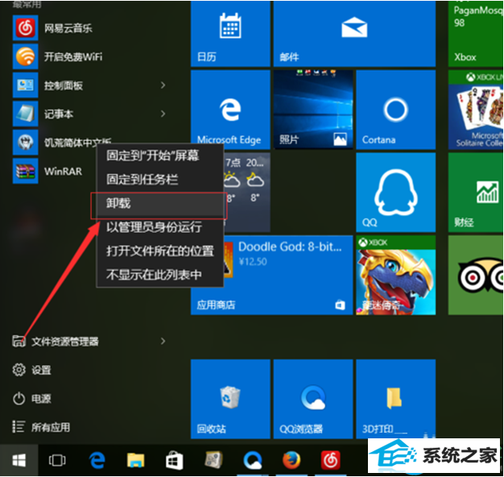This screenshot has width=504, height=477.
Task: Open the Store icon on taskbar
Action: click(x=174, y=460)
